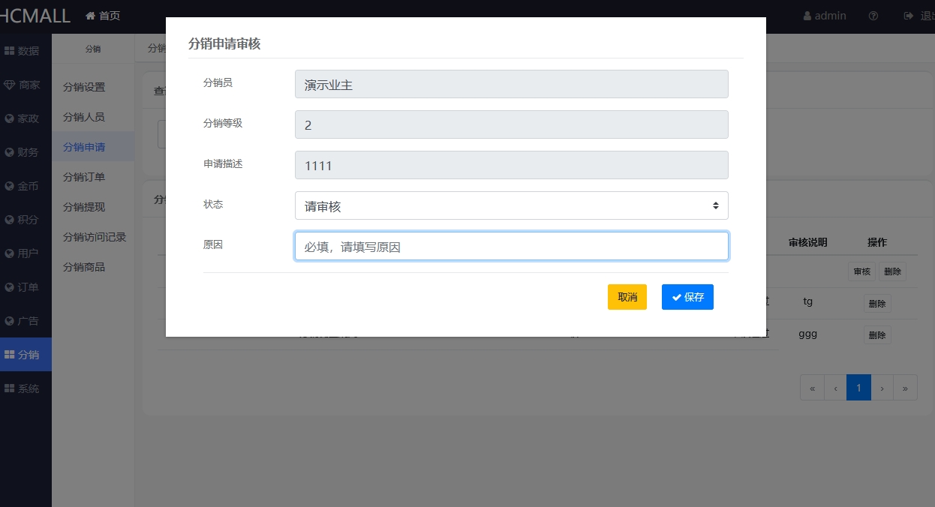Open the 系统 sidebar section
The image size is (935, 507).
pyautogui.click(x=22, y=388)
